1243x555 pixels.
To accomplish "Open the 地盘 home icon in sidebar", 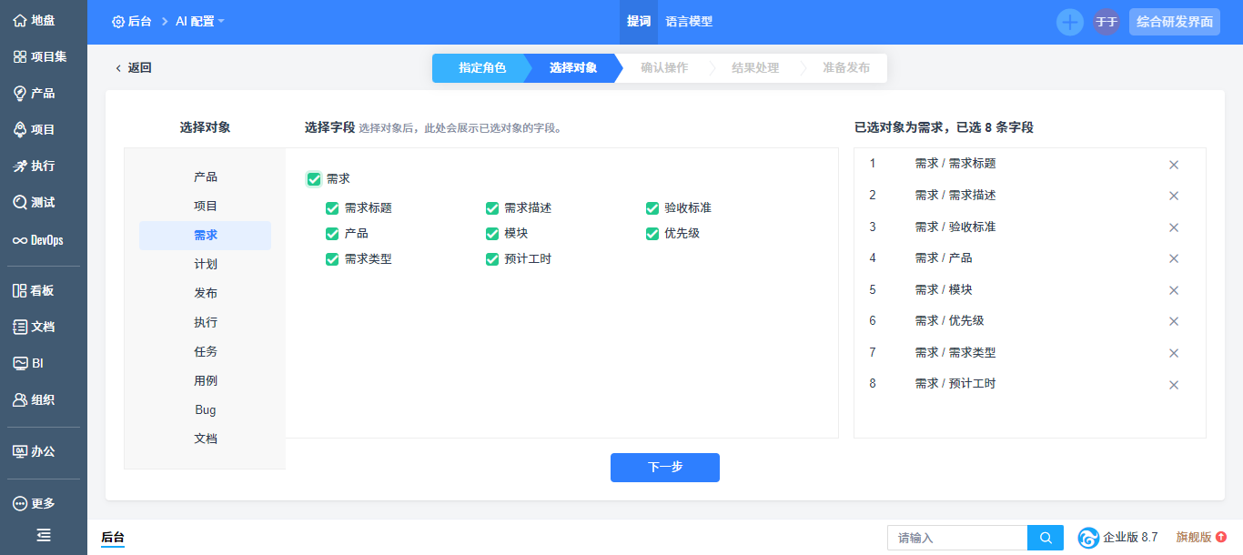I will tap(20, 20).
